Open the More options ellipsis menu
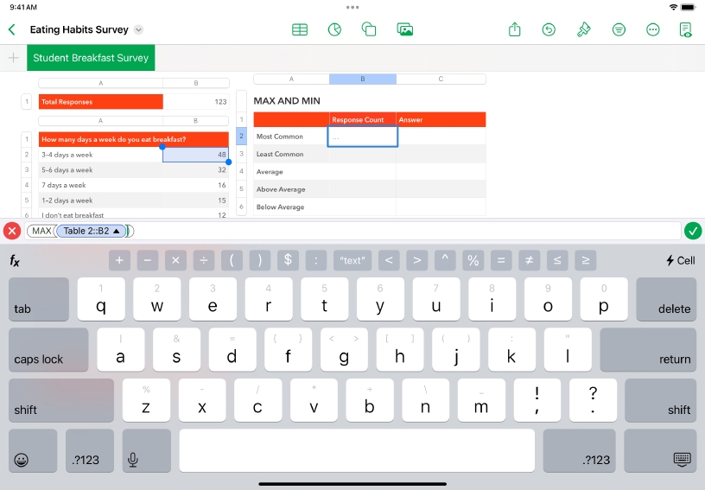705x490 pixels. pos(653,29)
